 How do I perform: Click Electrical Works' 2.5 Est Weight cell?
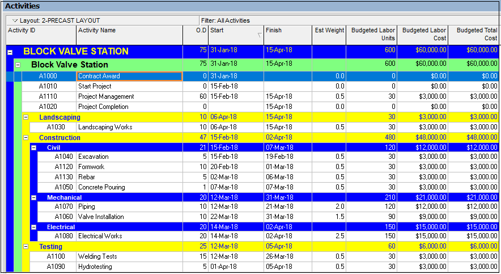[329, 236]
